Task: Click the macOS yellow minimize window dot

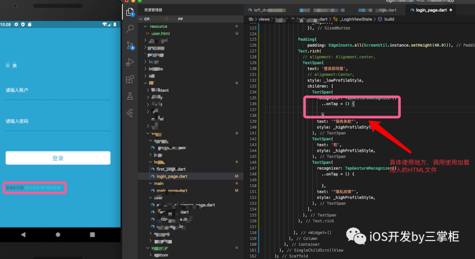Action: (x=133, y=1)
